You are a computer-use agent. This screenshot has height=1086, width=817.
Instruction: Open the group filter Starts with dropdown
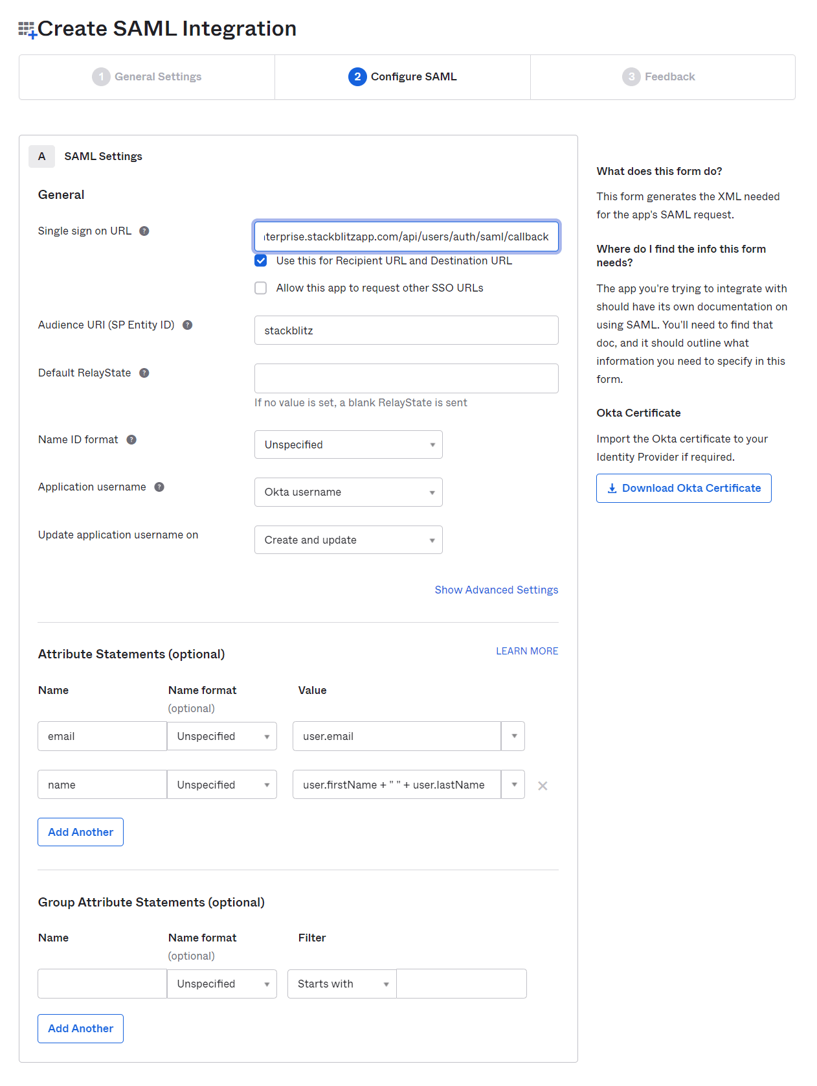click(342, 984)
